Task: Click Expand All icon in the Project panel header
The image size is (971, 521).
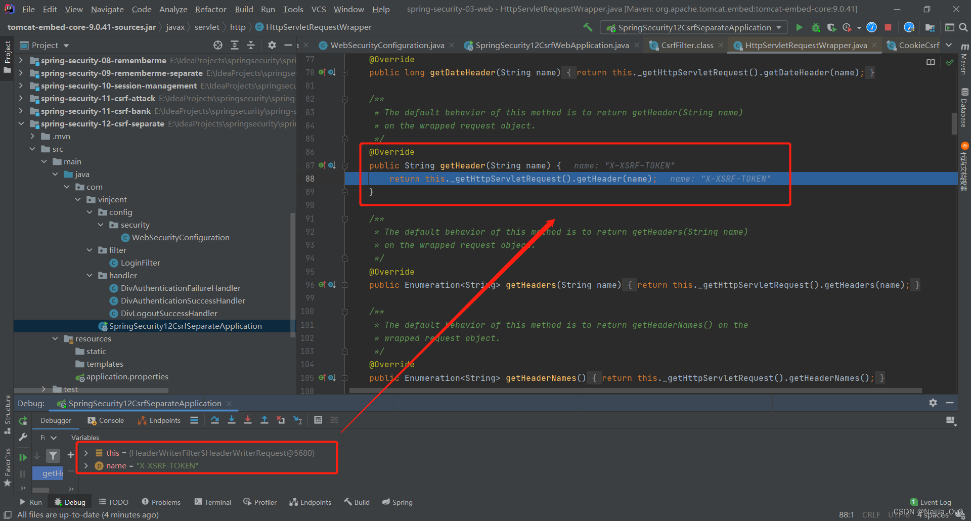Action: (x=235, y=45)
